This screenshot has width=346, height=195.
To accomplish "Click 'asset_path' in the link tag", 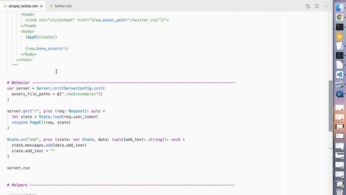I will tap(114, 20).
